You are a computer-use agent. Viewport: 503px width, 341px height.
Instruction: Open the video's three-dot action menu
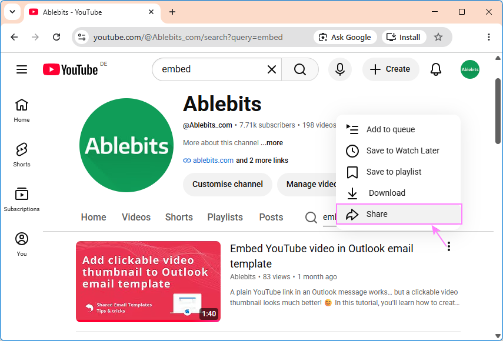click(449, 246)
